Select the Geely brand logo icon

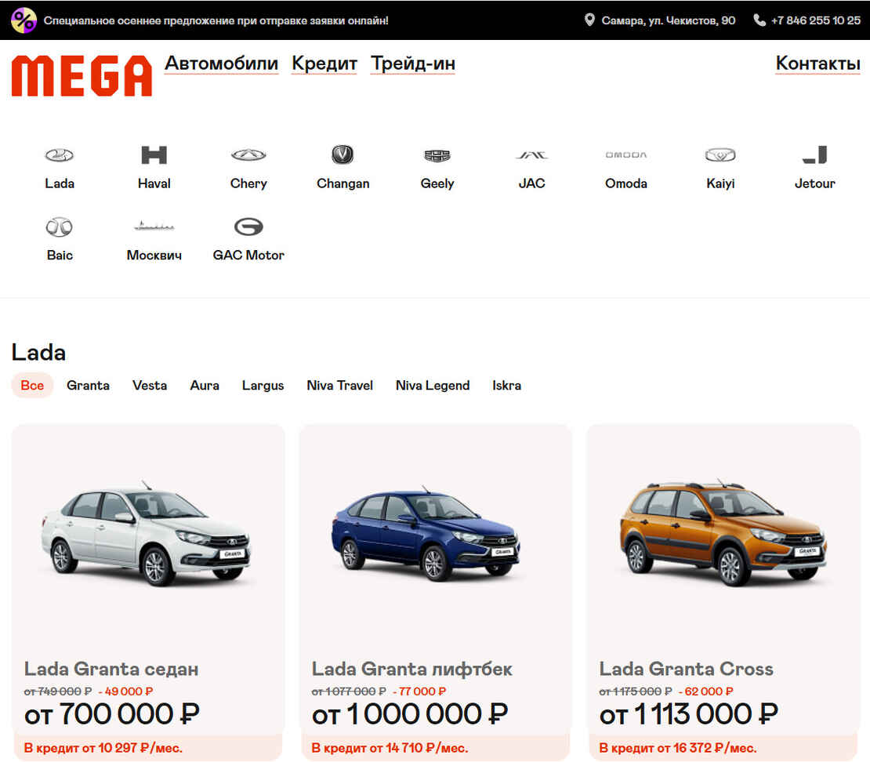(437, 155)
